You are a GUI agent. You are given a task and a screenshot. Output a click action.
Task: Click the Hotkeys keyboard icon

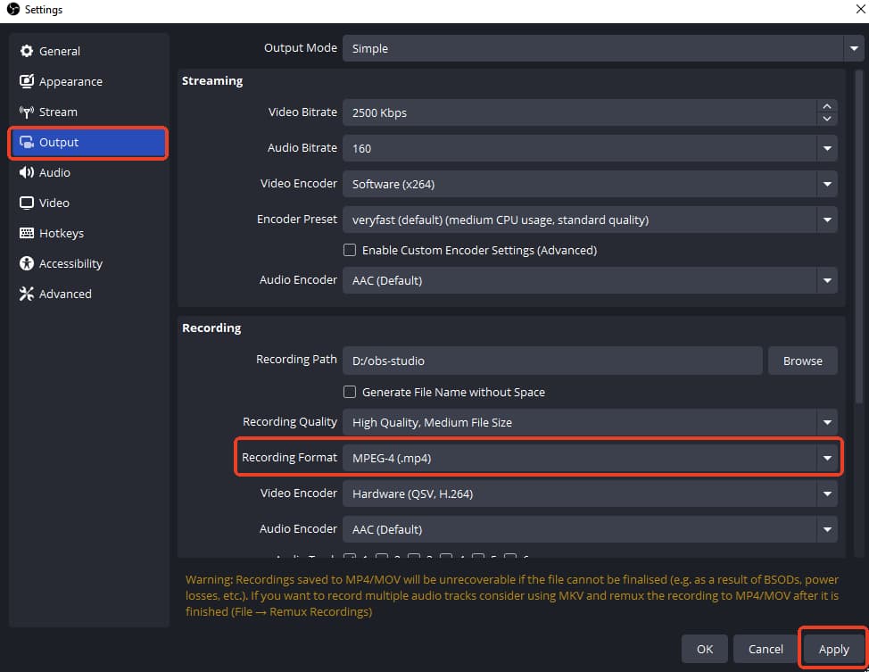pyautogui.click(x=26, y=233)
